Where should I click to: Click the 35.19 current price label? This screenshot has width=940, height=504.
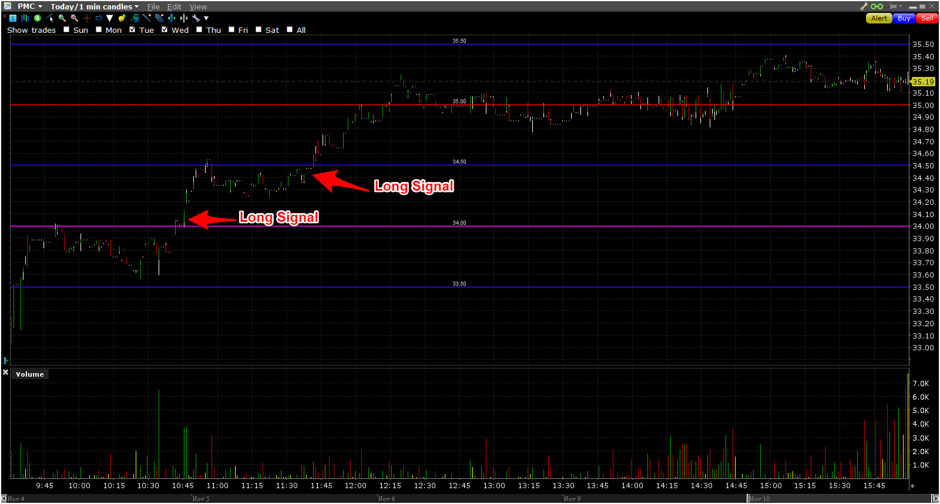[923, 82]
